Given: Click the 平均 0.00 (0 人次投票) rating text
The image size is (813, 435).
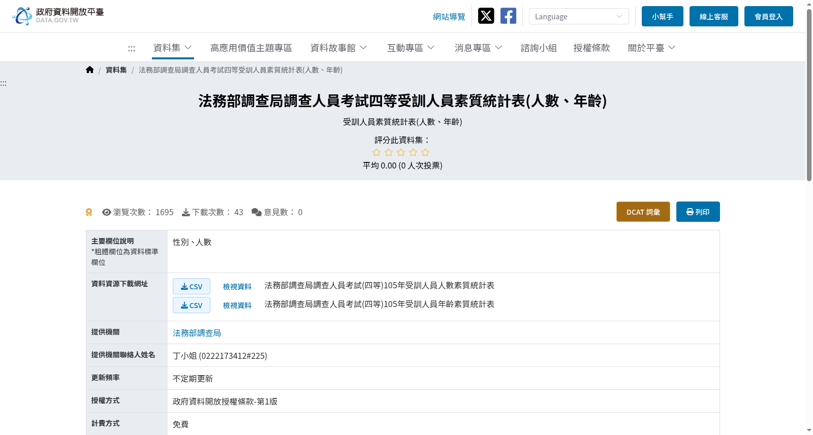Looking at the screenshot, I should pyautogui.click(x=402, y=165).
